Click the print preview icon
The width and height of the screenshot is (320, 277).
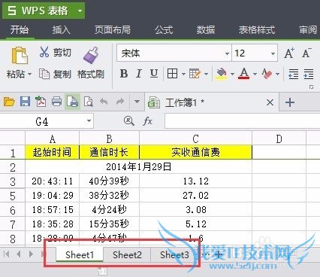click(x=72, y=102)
